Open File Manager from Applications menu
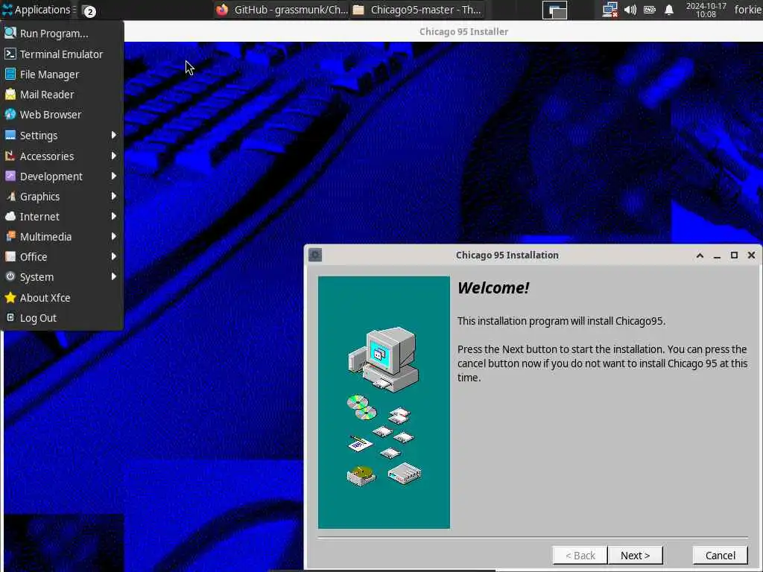This screenshot has width=763, height=572. [62, 74]
